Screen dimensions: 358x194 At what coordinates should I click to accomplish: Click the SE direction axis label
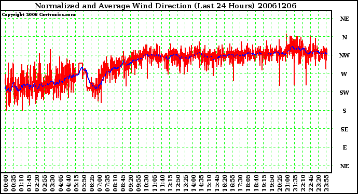pos(345,129)
